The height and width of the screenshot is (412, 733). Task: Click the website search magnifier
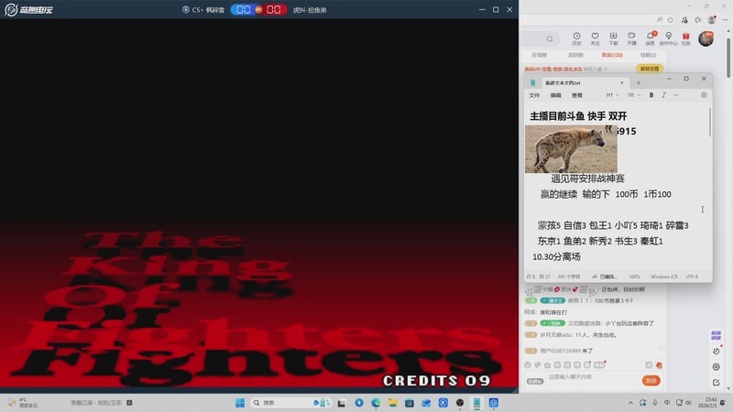click(550, 38)
